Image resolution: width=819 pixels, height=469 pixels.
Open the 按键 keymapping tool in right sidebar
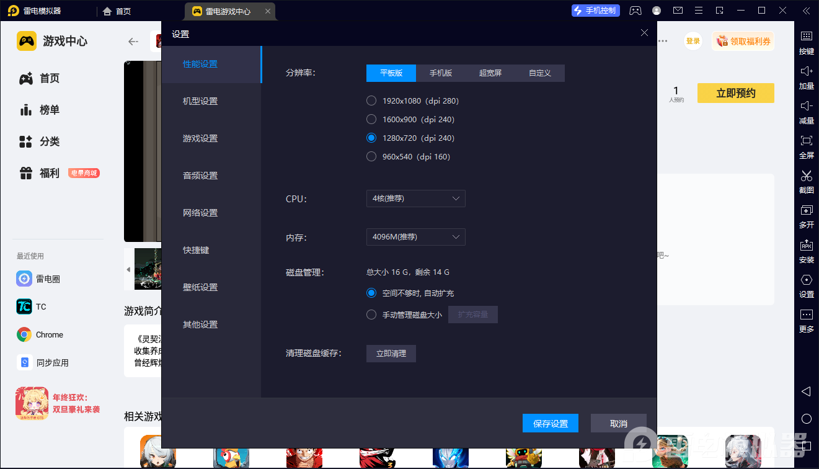[806, 42]
